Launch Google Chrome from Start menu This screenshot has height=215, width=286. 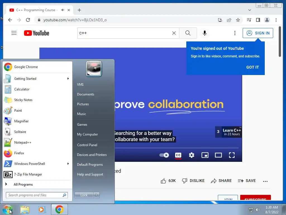(37, 67)
